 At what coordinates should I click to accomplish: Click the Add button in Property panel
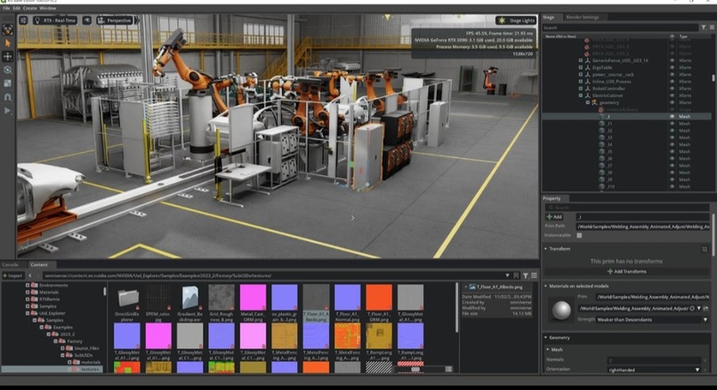tap(554, 217)
